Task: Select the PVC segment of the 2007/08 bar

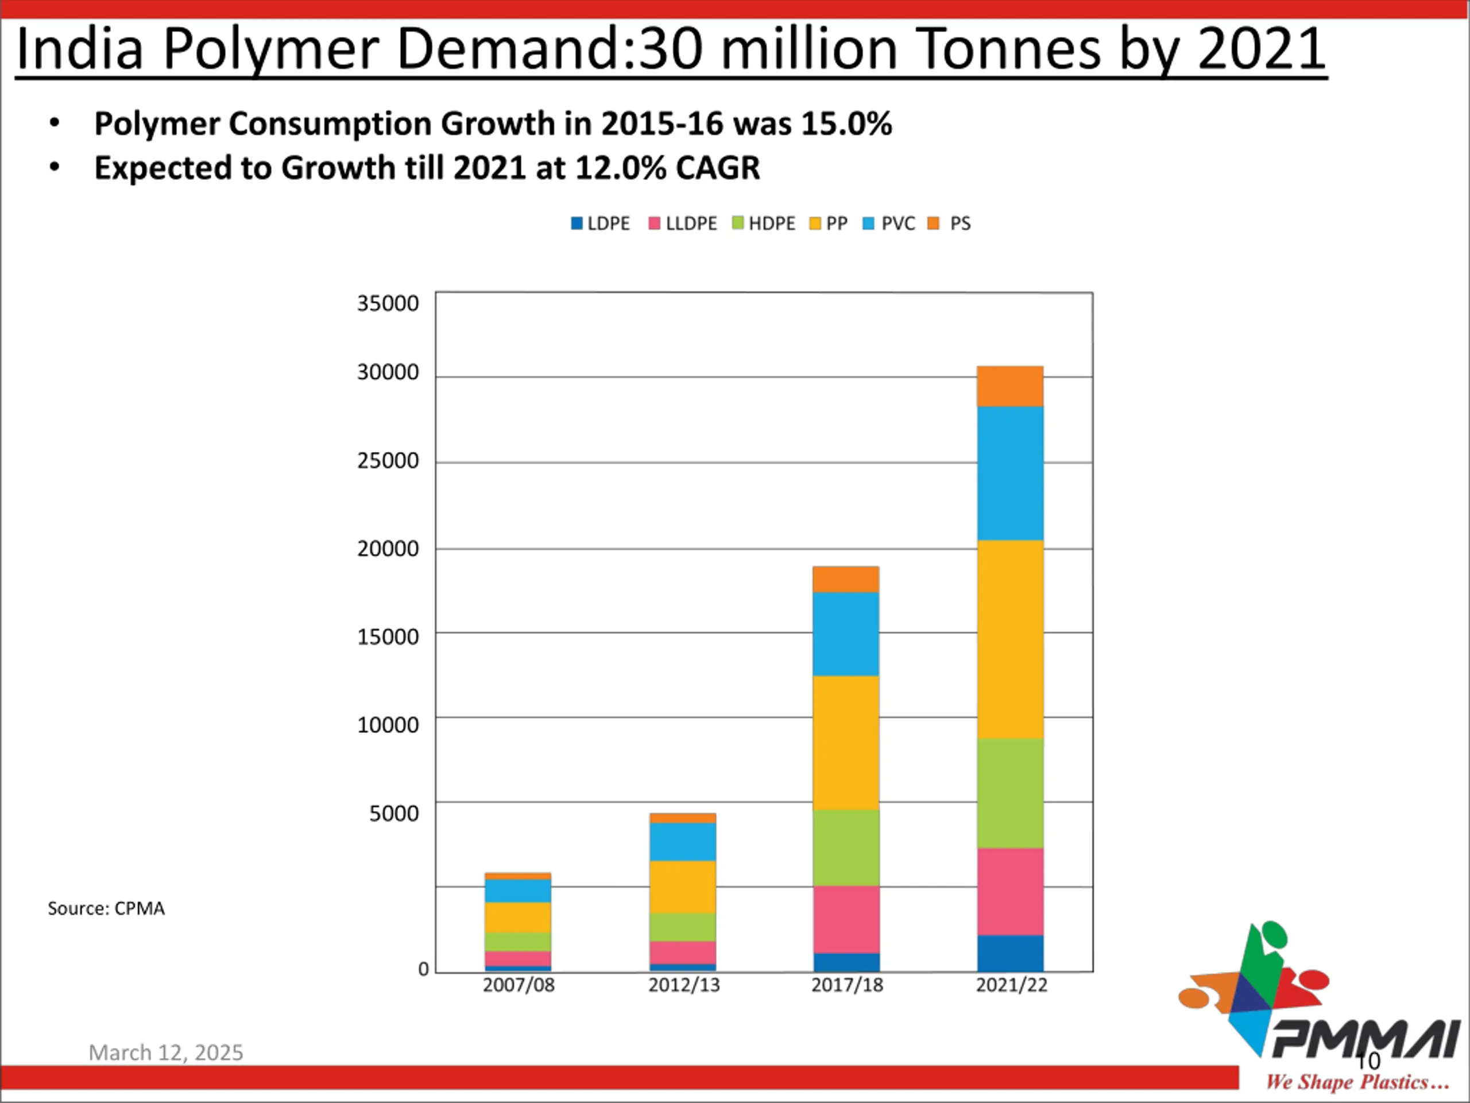Action: pyautogui.click(x=518, y=891)
